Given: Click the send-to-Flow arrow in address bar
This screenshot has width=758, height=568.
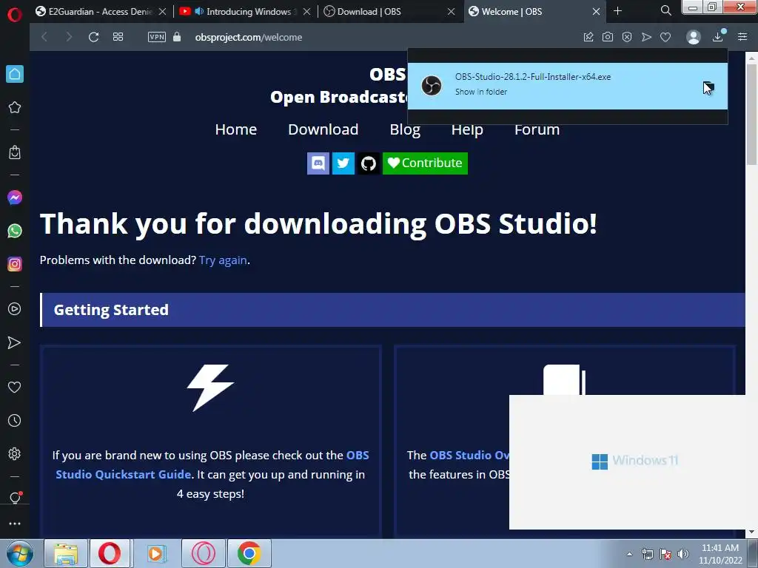Looking at the screenshot, I should tap(646, 37).
